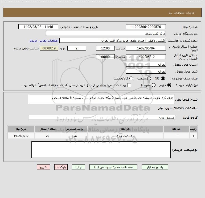Click the deadline time field 12:00

[105, 48]
